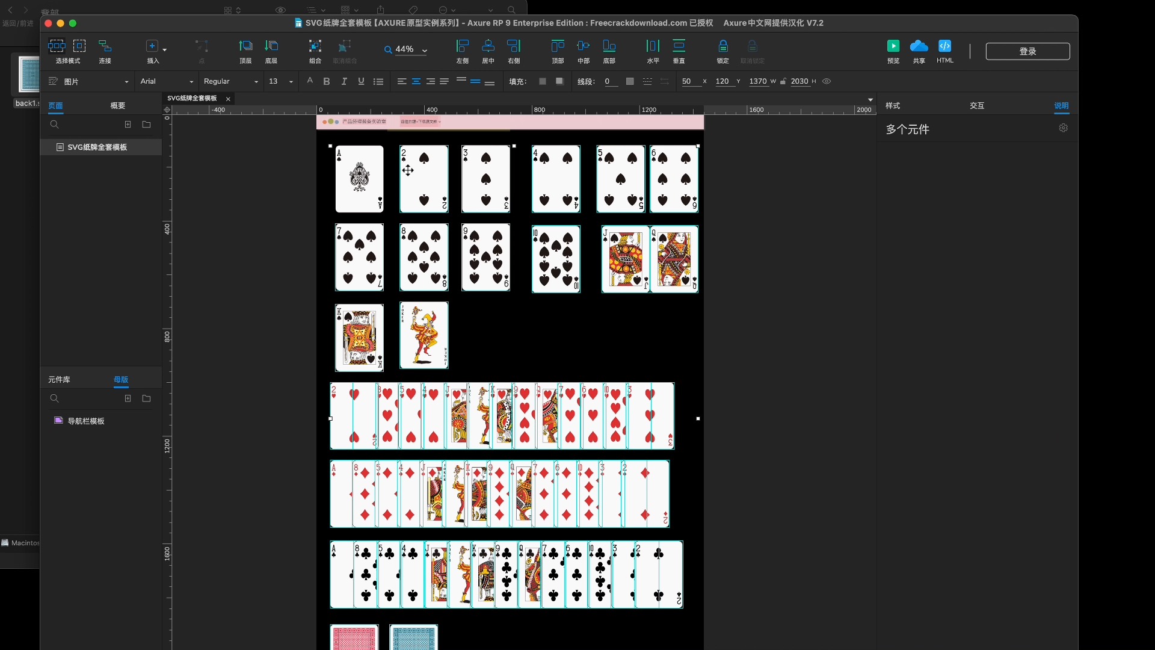Click the Connect (连接) tool icon
Image resolution: width=1155 pixels, height=650 pixels.
[105, 46]
